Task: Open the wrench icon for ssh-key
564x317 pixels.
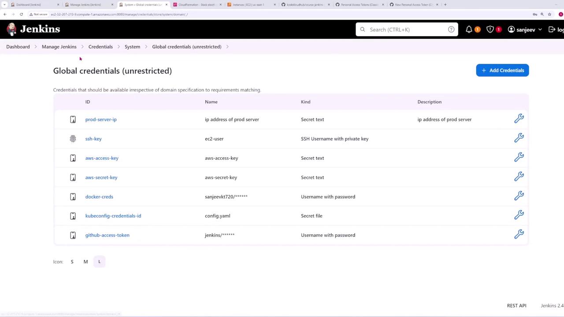Action: pyautogui.click(x=519, y=138)
